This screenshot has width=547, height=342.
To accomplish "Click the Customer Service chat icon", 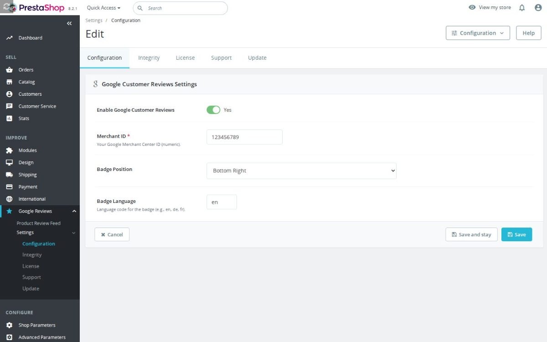I will click(x=9, y=106).
